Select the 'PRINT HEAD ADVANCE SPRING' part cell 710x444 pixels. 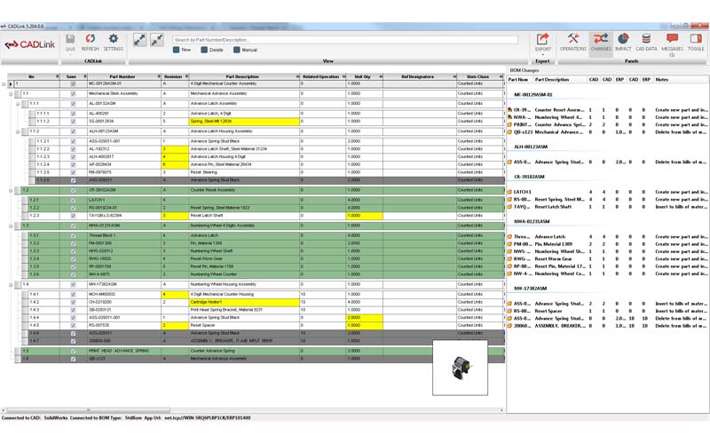124,351
